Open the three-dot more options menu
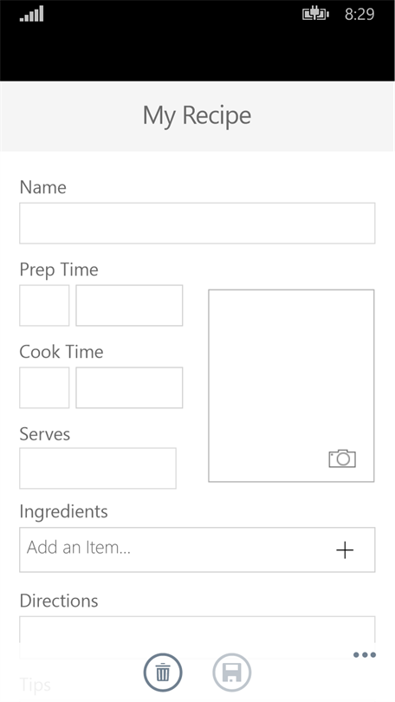This screenshot has height=702, width=395. coord(365,655)
